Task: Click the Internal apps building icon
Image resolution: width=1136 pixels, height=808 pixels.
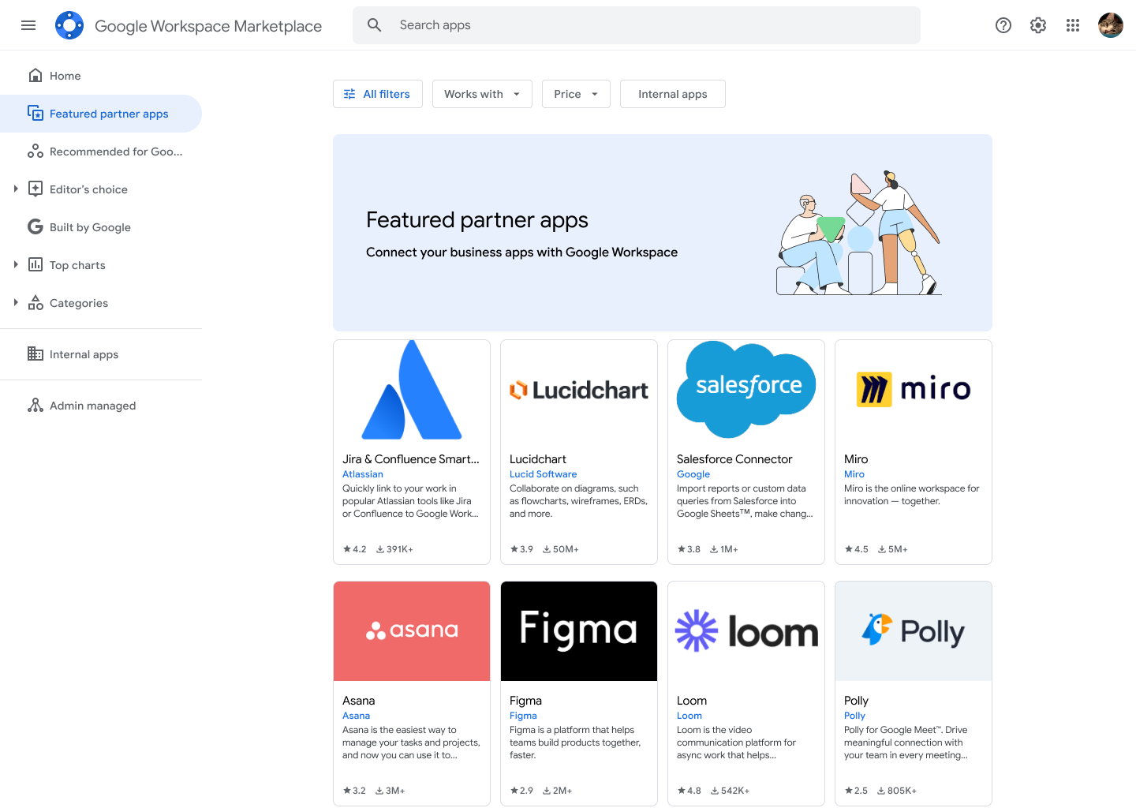Action: tap(35, 354)
